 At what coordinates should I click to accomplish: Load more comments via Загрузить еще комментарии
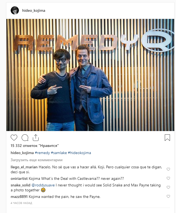pyautogui.click(x=37, y=160)
